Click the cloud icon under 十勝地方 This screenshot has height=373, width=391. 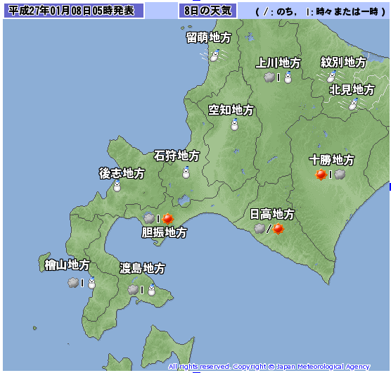click(x=340, y=175)
